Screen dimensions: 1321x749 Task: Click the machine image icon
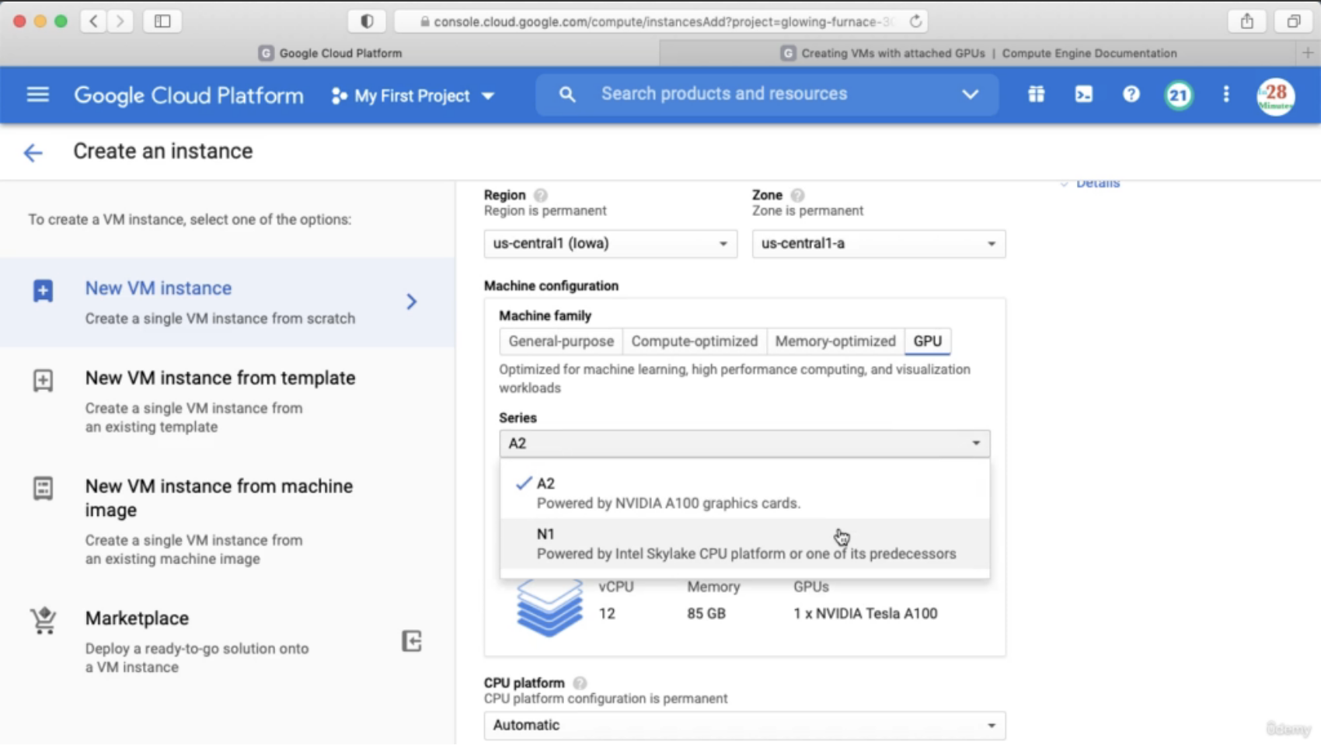pyautogui.click(x=43, y=488)
